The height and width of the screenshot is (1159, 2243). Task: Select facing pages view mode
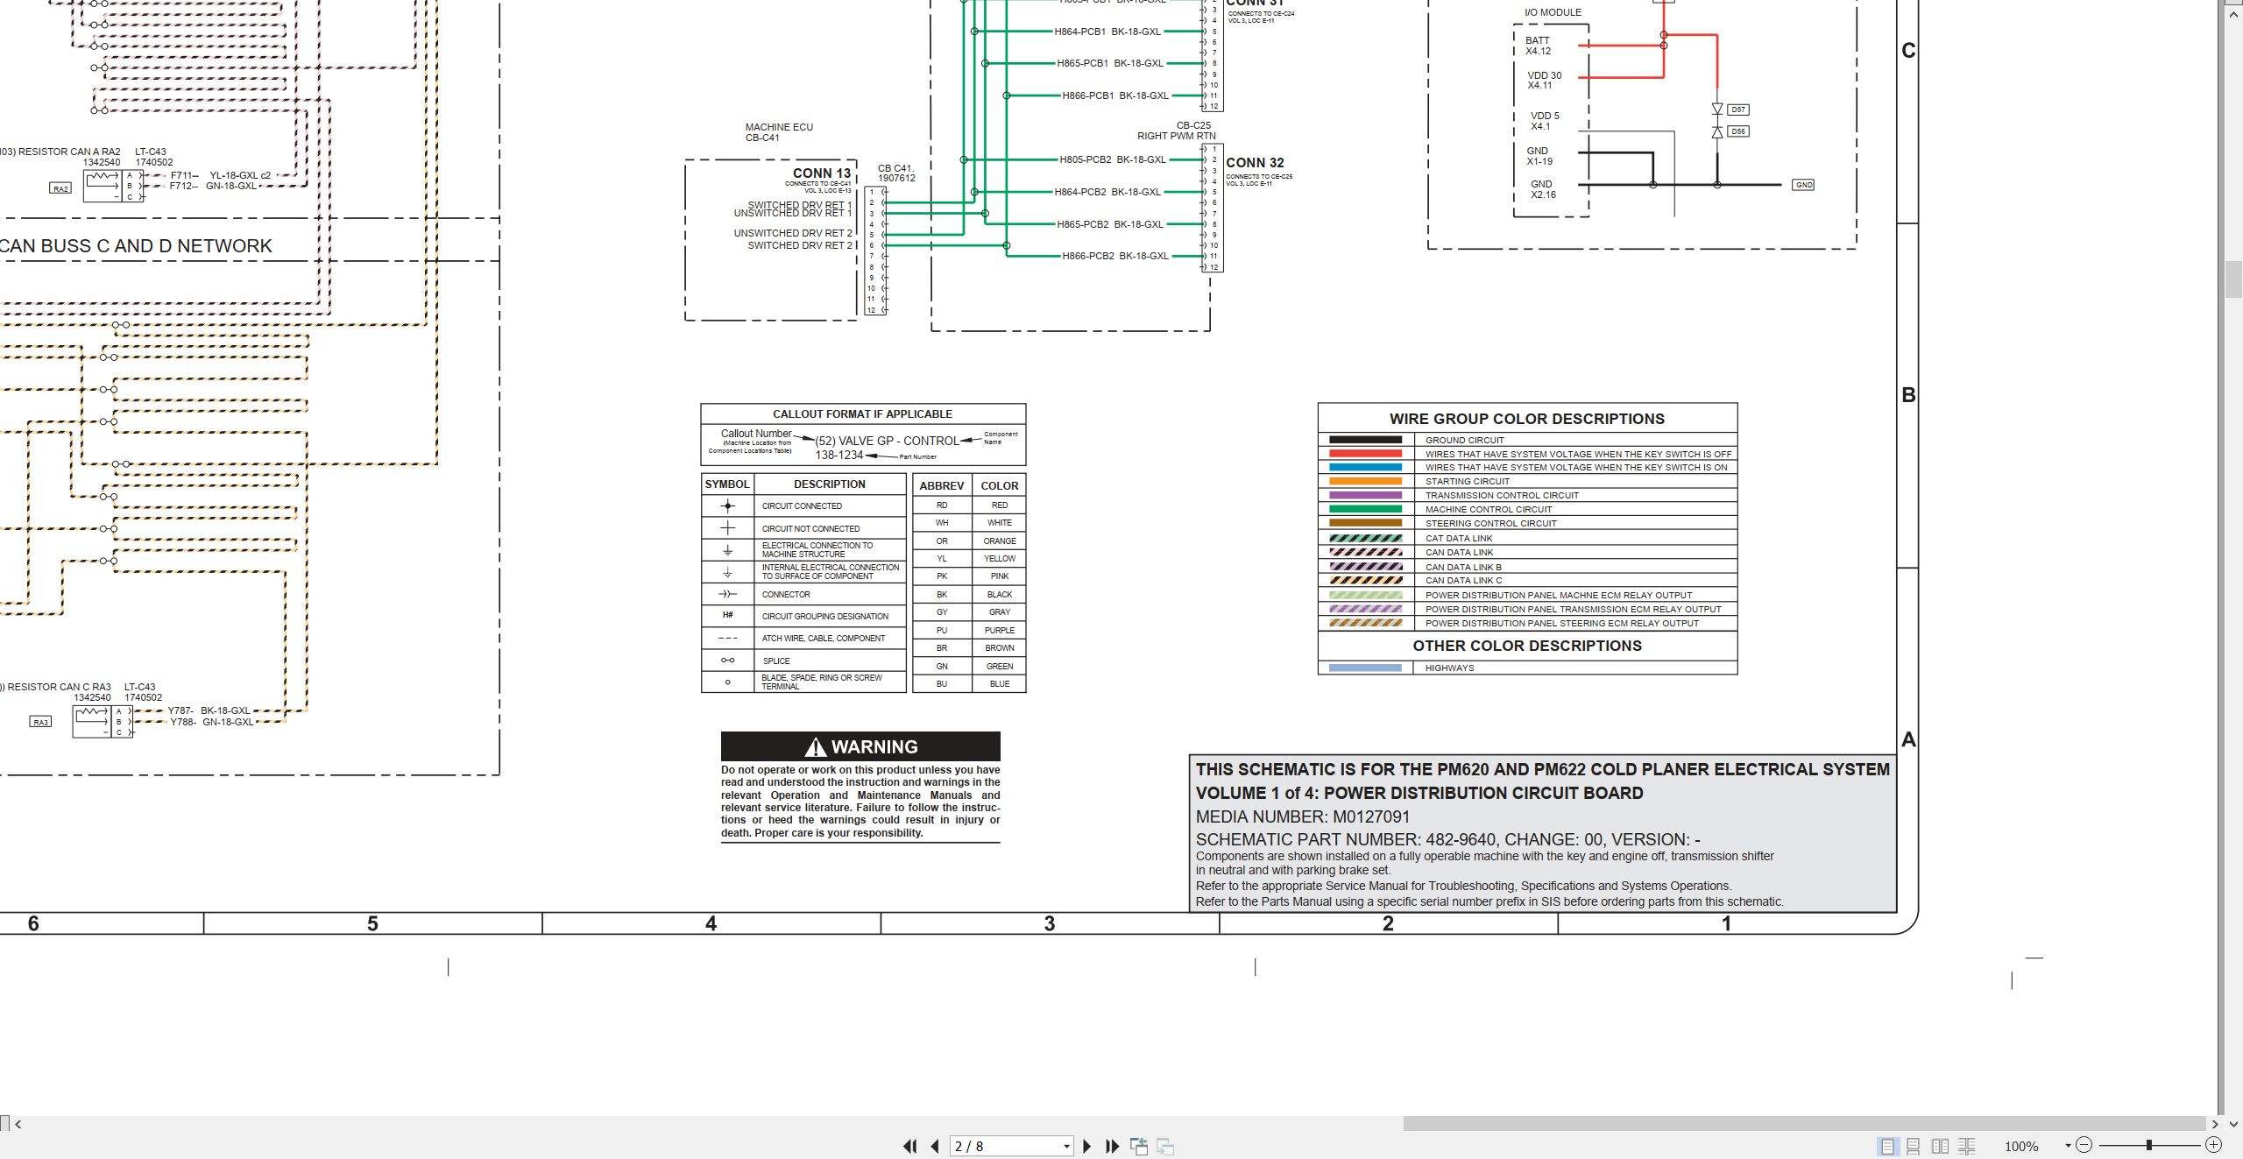[1941, 1146]
